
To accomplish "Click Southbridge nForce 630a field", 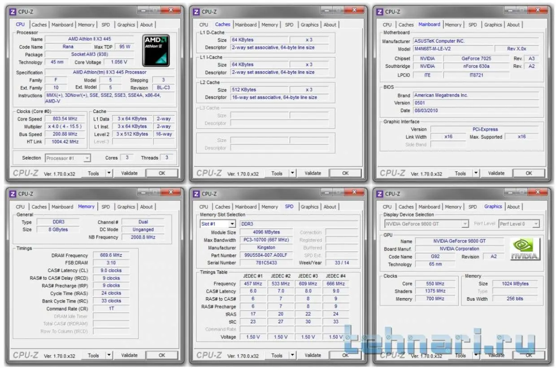I will pyautogui.click(x=476, y=66).
